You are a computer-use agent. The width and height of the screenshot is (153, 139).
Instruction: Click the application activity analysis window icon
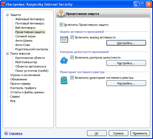click(x=64, y=39)
